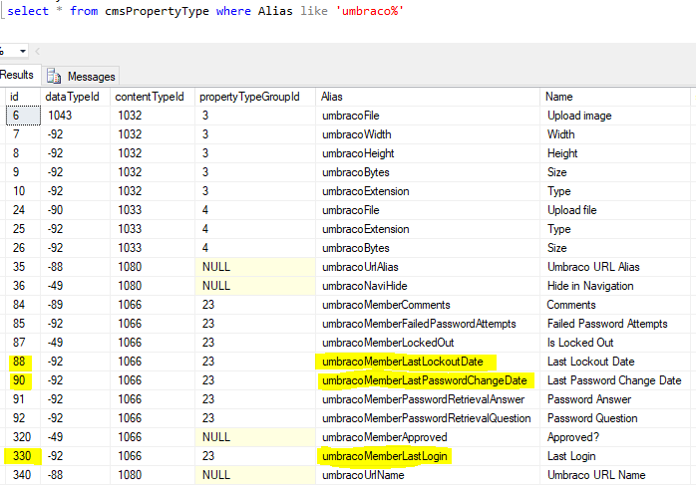Click the scroll left arrow
696x489 pixels.
coord(38,52)
